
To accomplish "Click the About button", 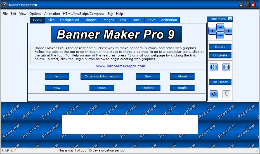I will (x=182, y=76).
